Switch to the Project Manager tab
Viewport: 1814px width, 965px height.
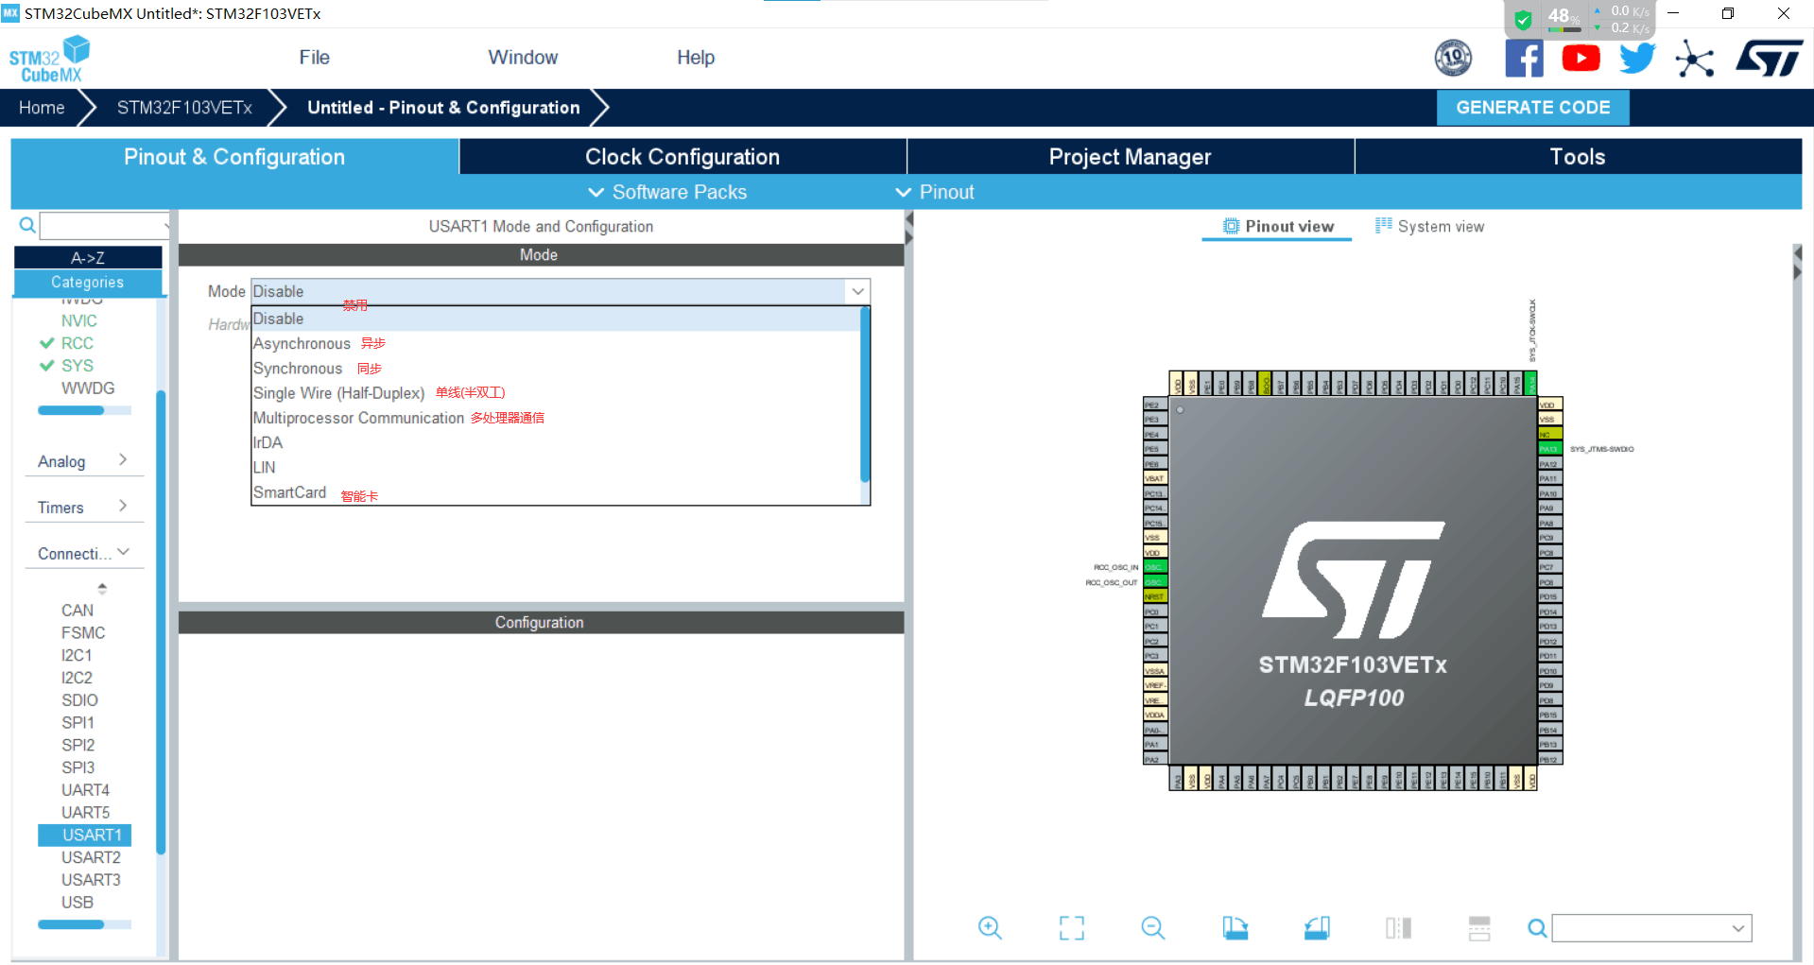pos(1130,157)
